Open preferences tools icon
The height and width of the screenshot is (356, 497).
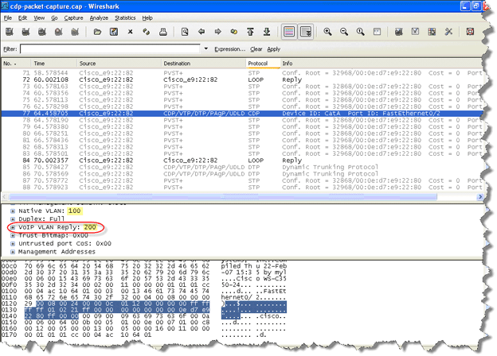pyautogui.click(x=448, y=32)
